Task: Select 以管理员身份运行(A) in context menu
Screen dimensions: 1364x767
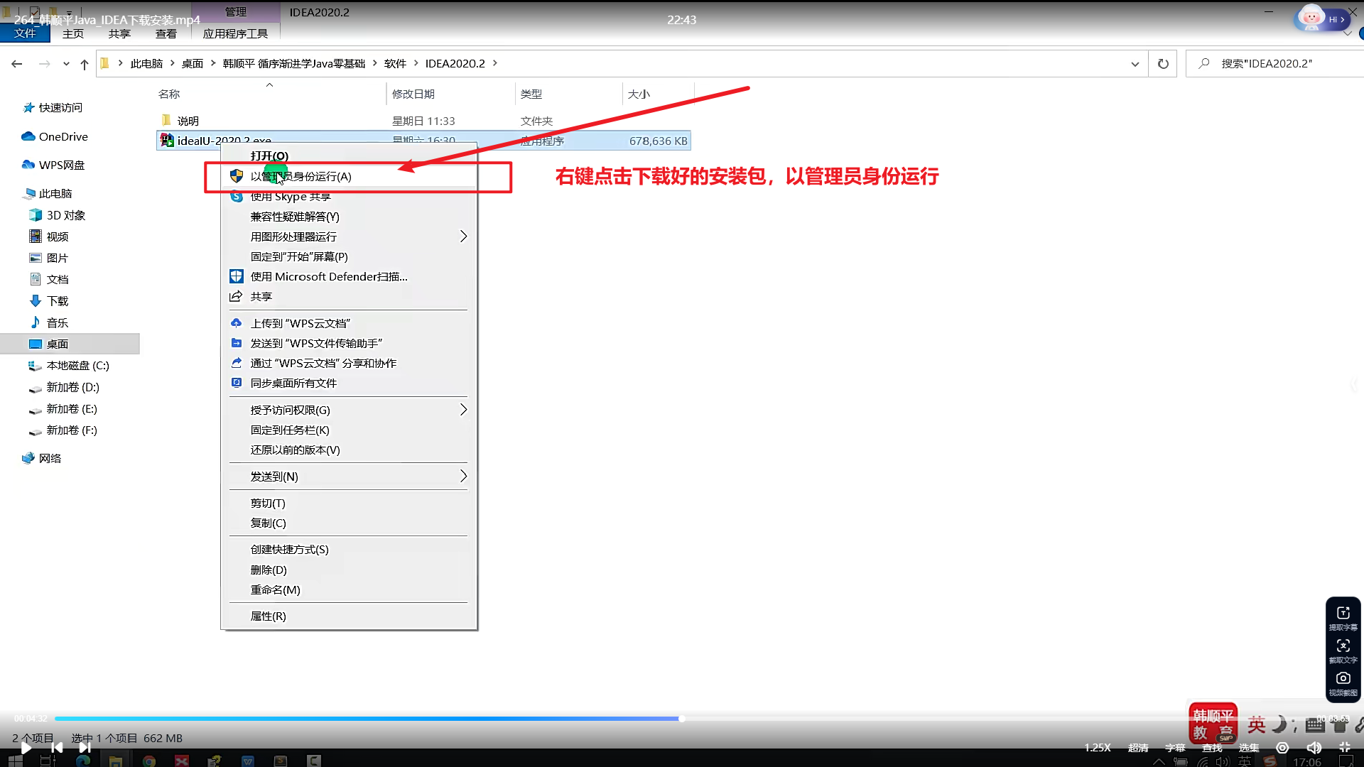Action: [x=301, y=176]
